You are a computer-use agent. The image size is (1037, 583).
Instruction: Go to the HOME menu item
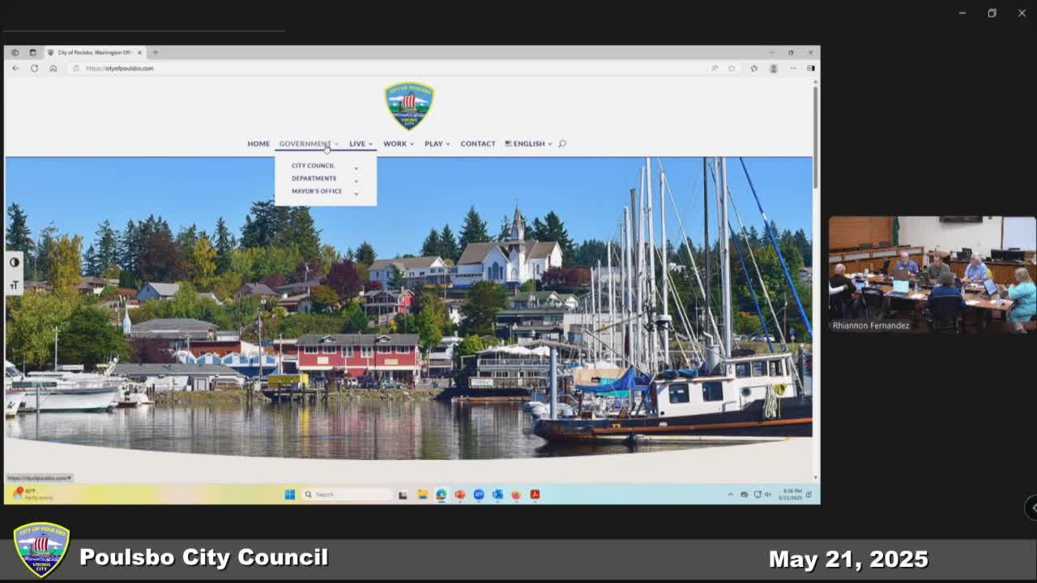[258, 144]
